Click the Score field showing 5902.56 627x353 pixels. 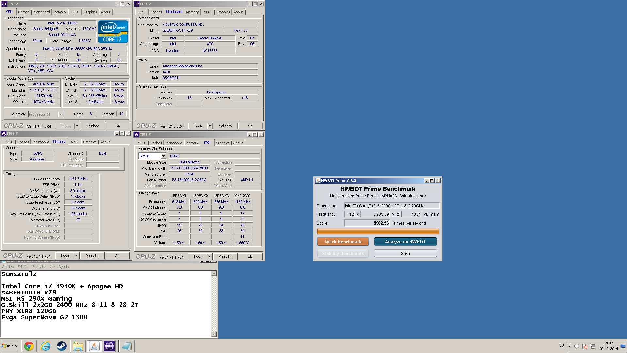pos(367,223)
